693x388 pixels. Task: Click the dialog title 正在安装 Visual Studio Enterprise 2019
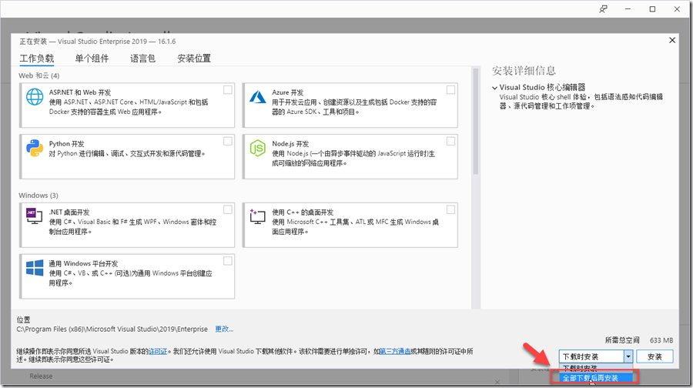98,41
